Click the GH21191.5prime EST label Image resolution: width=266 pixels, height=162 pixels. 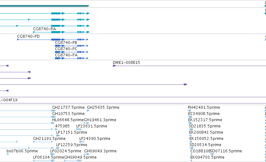[x=49, y=139]
